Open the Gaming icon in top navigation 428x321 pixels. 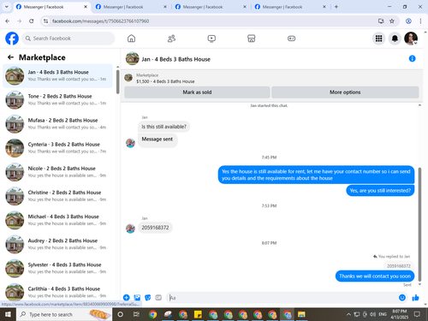click(x=291, y=39)
